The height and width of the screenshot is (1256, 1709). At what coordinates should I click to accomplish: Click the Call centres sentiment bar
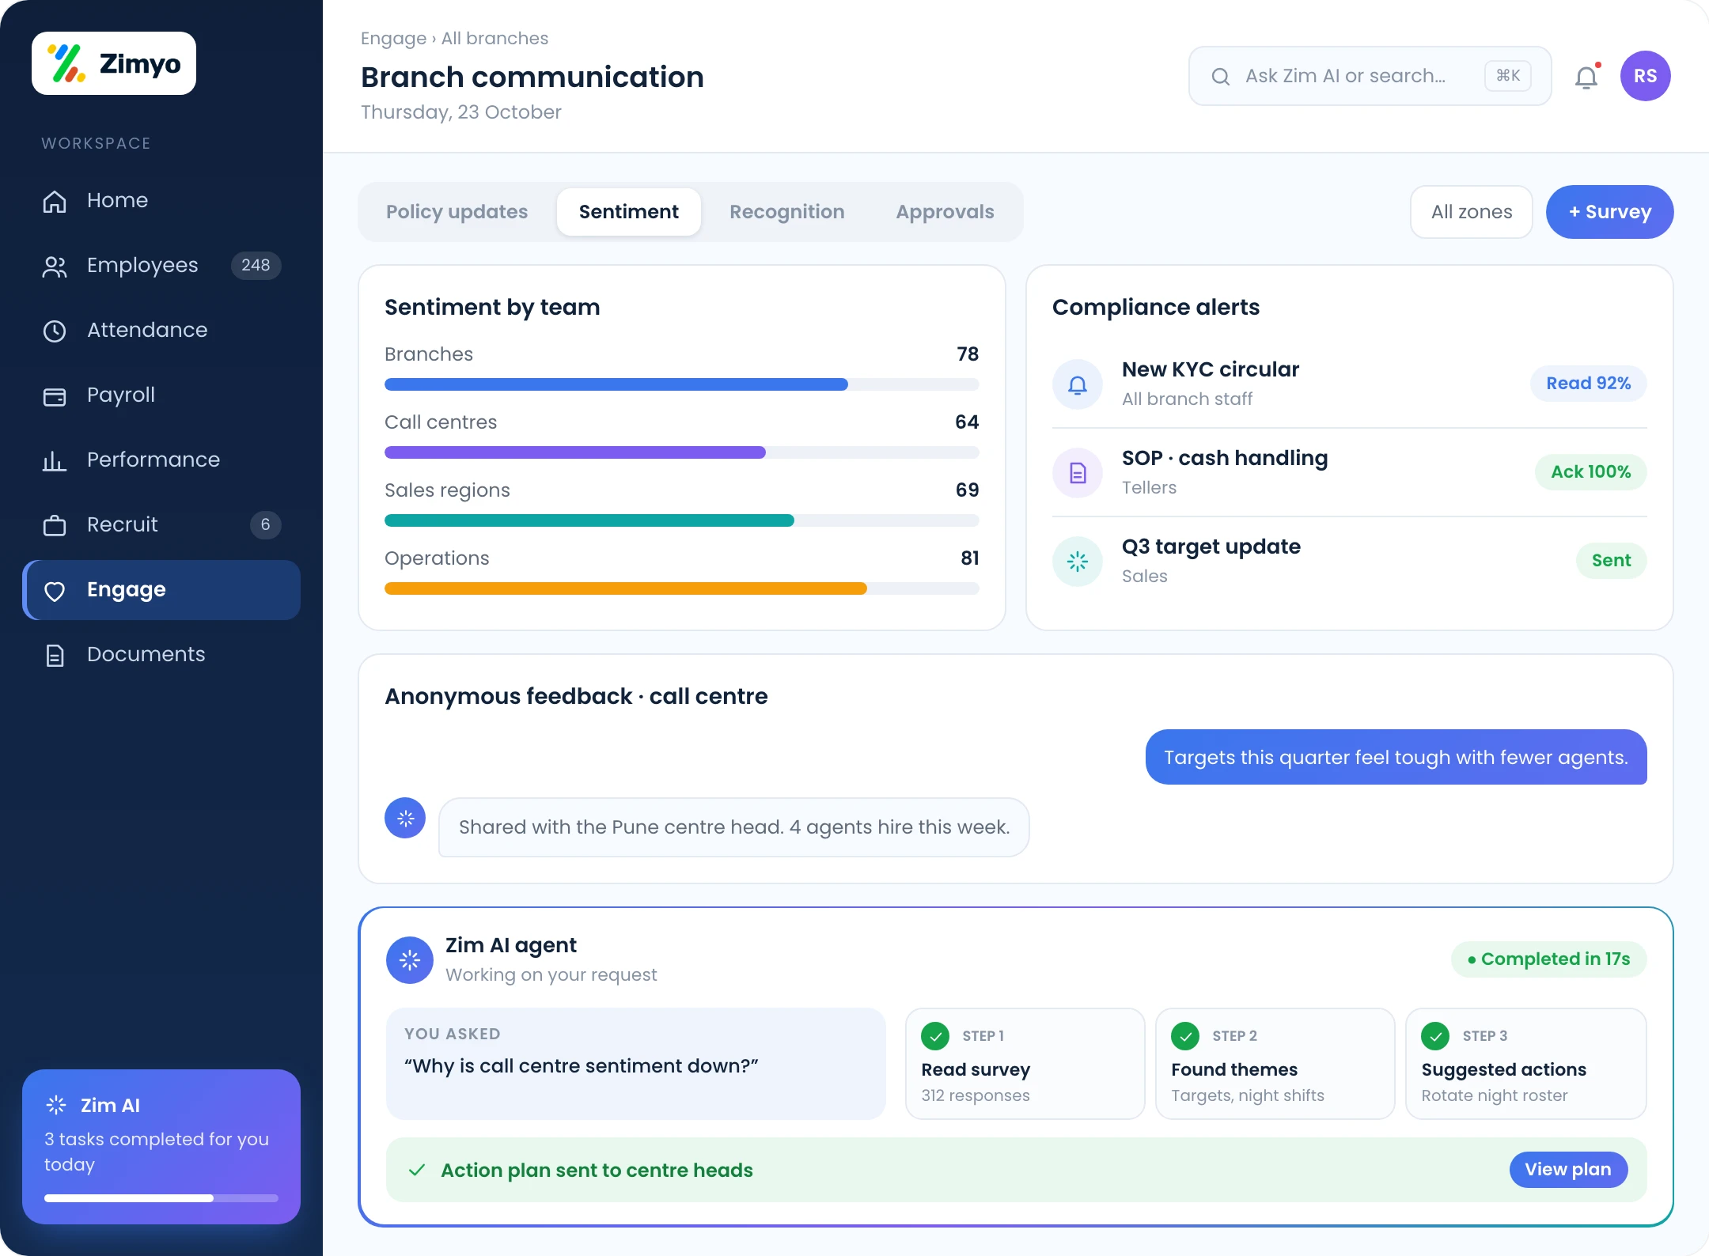pyautogui.click(x=682, y=452)
